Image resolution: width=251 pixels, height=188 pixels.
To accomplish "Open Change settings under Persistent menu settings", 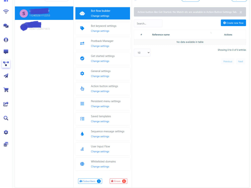I will (x=100, y=106).
